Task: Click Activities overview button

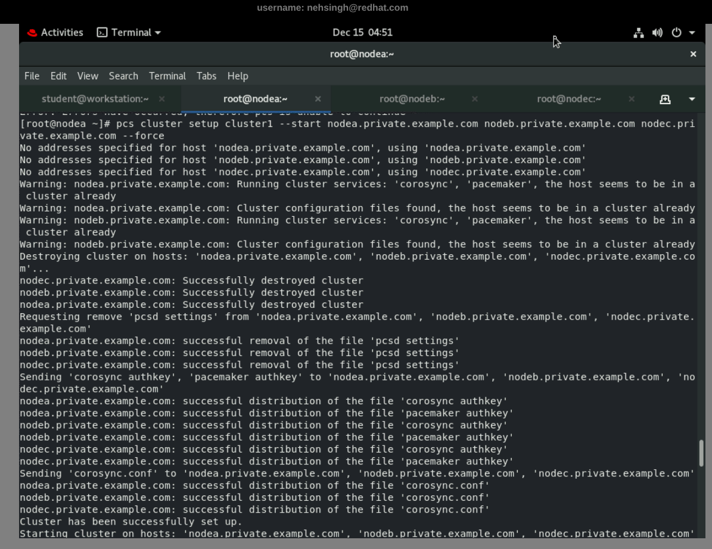Action: 61,33
